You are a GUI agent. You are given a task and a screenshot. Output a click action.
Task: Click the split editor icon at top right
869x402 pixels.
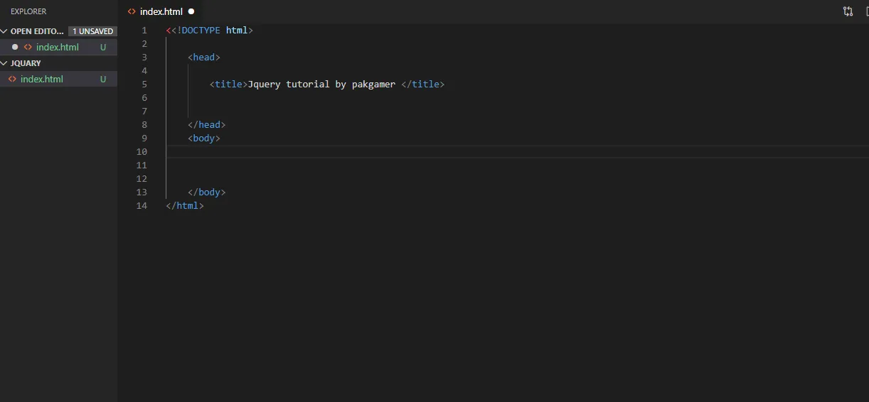865,11
